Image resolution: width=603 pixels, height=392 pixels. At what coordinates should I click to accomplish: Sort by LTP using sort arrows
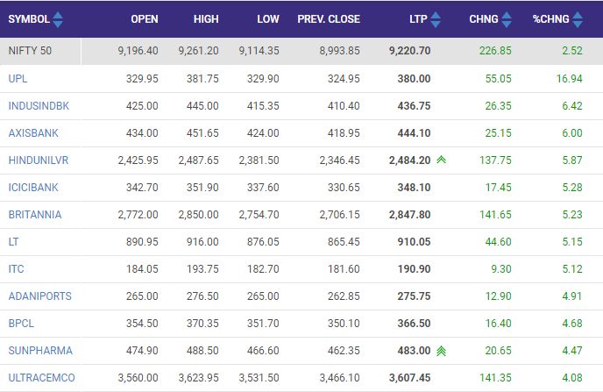tap(436, 18)
